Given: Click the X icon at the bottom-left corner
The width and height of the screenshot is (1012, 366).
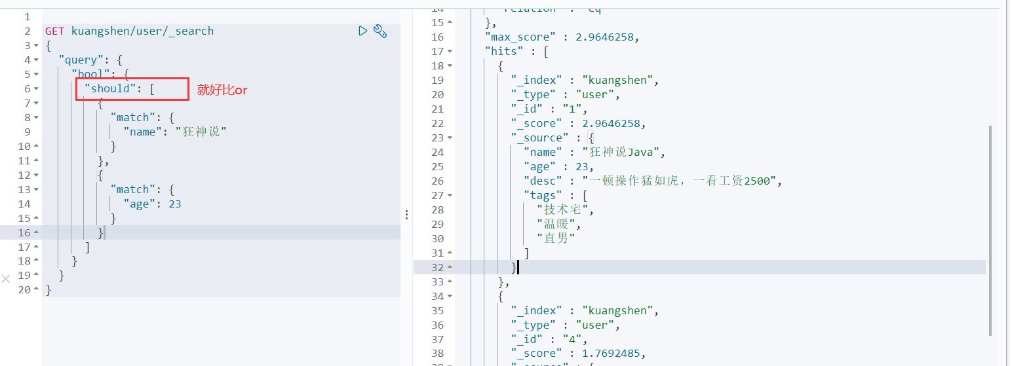Looking at the screenshot, I should click(x=6, y=279).
